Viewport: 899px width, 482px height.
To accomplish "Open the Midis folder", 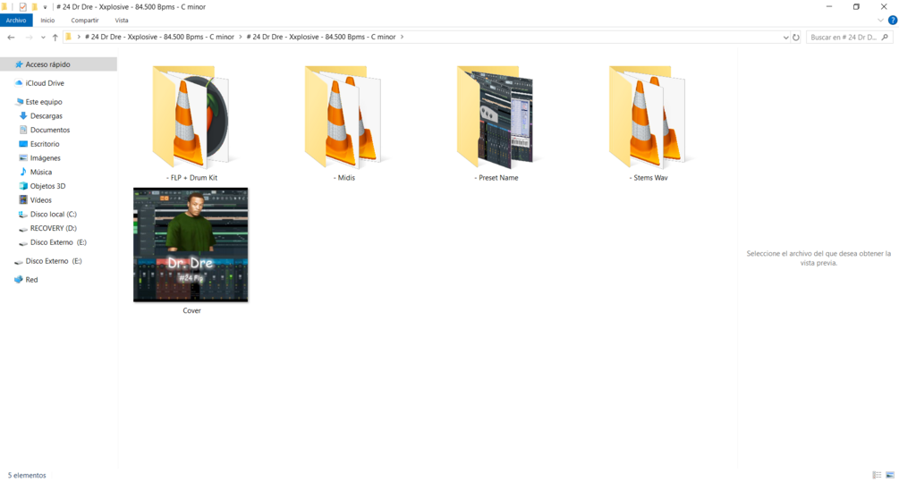I will 343,117.
